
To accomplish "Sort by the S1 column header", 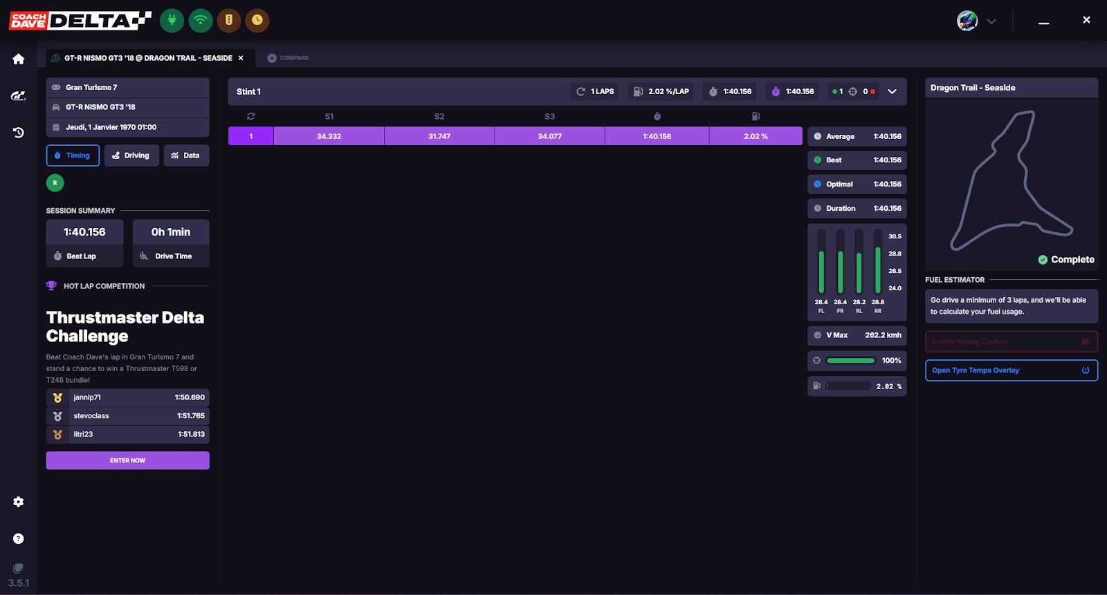I will click(x=329, y=116).
